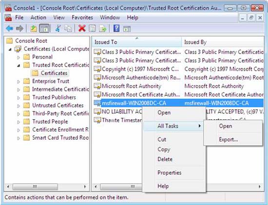Choose Cut from the context menu

pyautogui.click(x=174, y=139)
